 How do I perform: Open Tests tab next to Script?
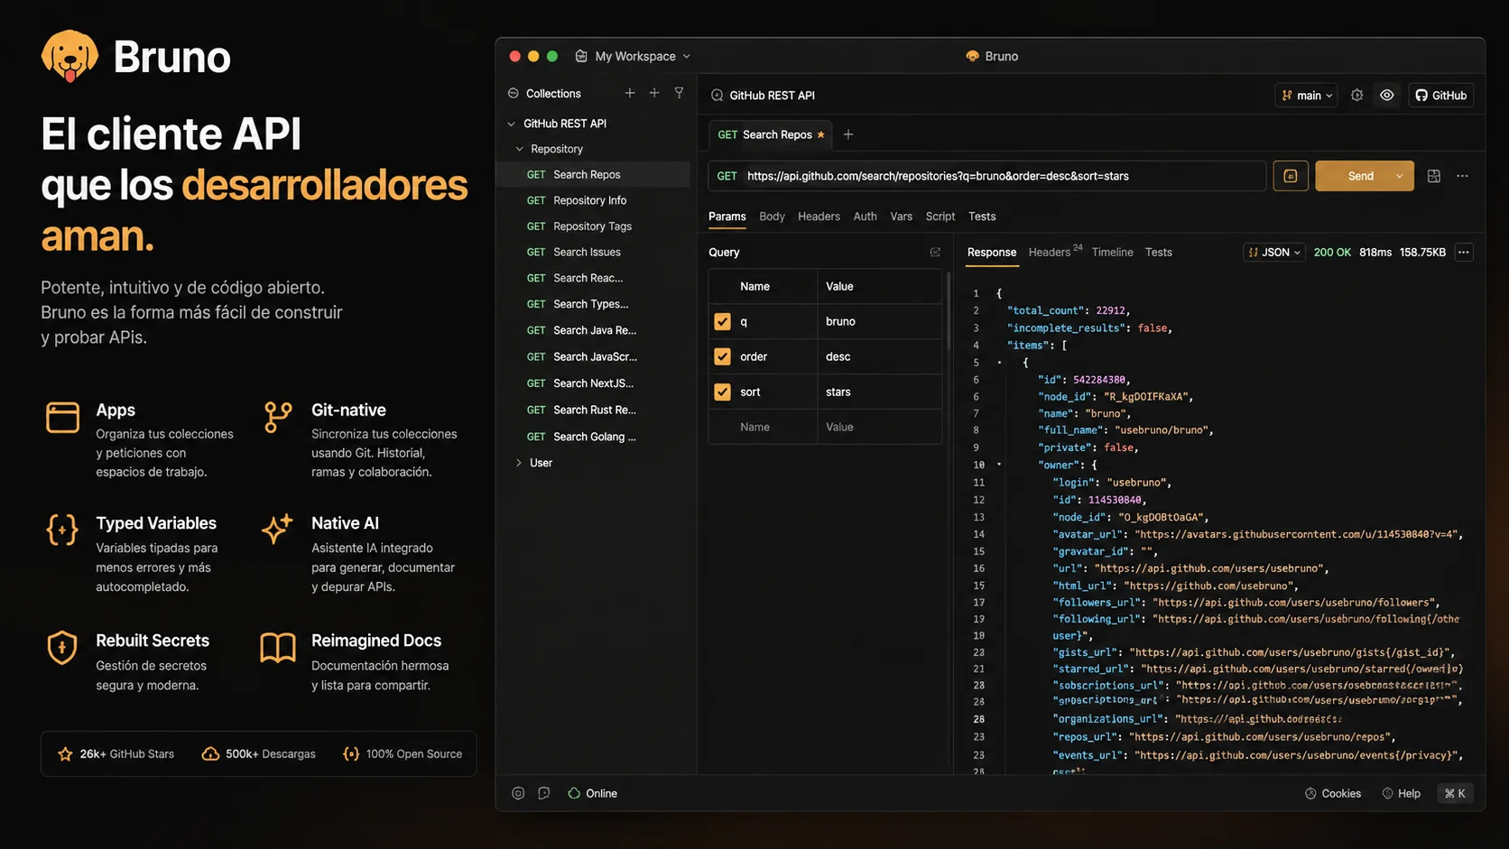[x=982, y=217]
